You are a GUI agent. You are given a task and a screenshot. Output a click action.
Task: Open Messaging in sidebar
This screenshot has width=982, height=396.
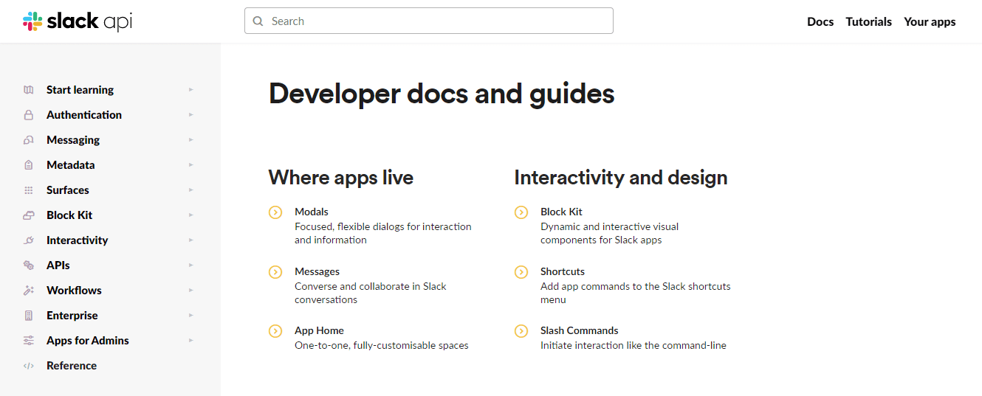coord(73,140)
